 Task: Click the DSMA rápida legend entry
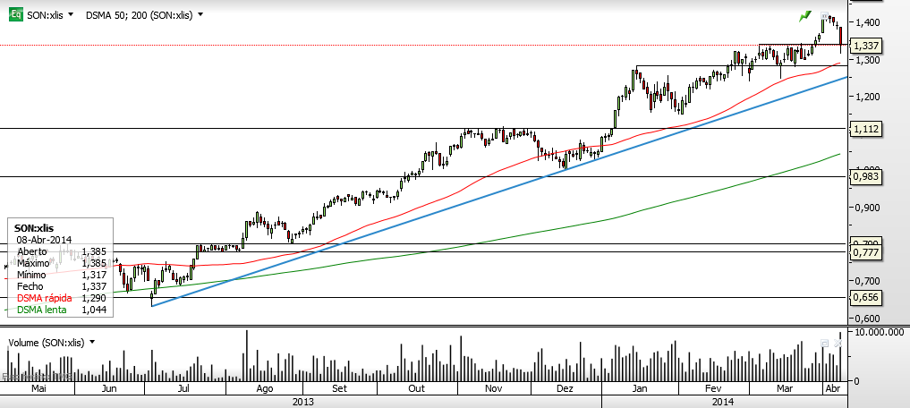tap(44, 297)
